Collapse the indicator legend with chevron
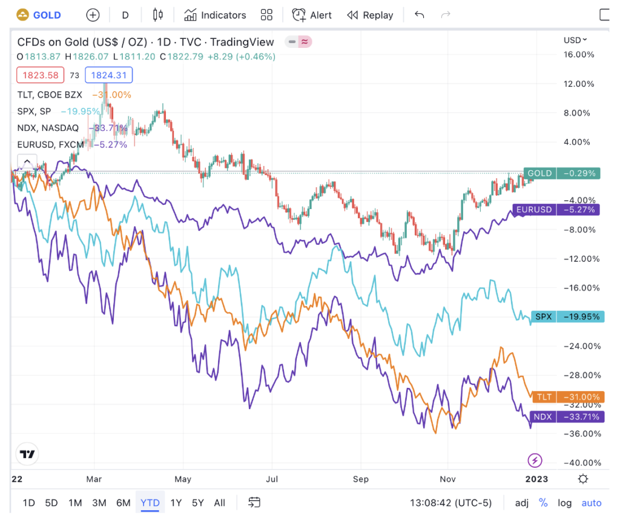 click(26, 162)
